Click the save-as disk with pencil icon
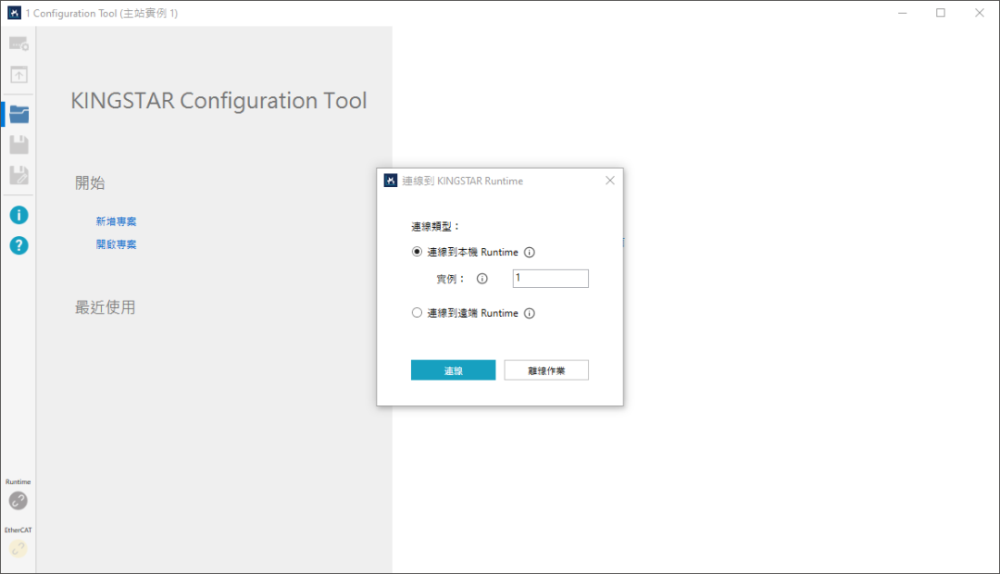Screen dimensions: 1000x574 pos(18,175)
